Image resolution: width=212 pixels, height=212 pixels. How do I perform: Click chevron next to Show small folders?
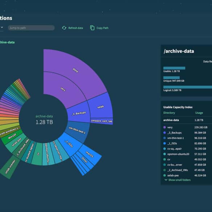pos(166,180)
